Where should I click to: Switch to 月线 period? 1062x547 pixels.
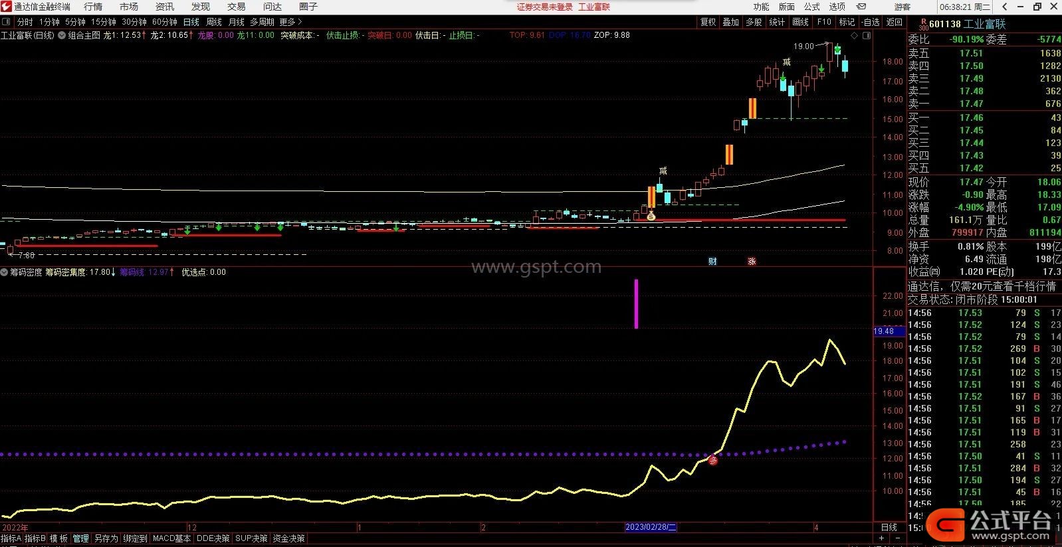(x=237, y=22)
